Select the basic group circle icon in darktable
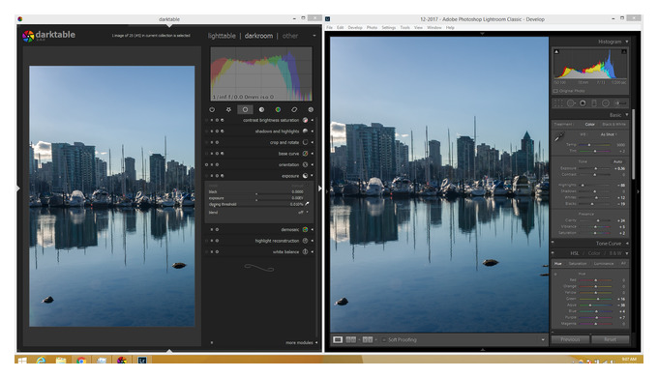Image resolution: width=658 pixels, height=378 pixels. 245,110
